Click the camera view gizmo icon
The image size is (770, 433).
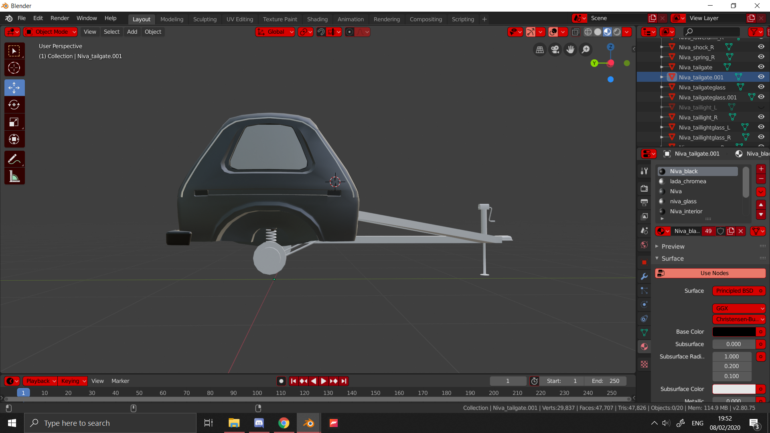point(555,49)
